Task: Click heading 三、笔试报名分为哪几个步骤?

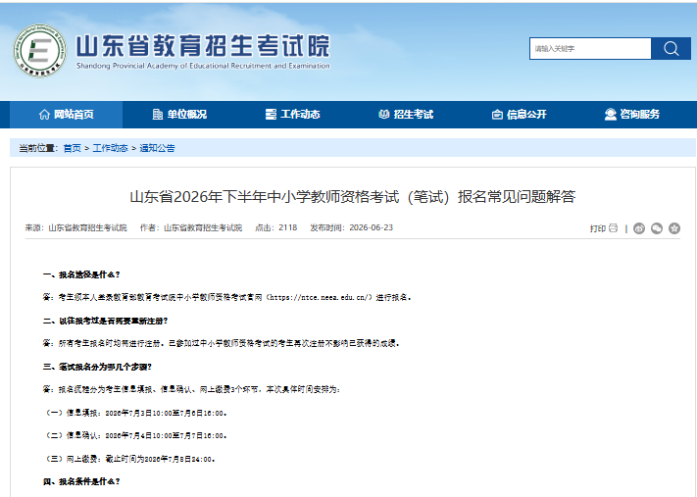Action: pyautogui.click(x=97, y=367)
